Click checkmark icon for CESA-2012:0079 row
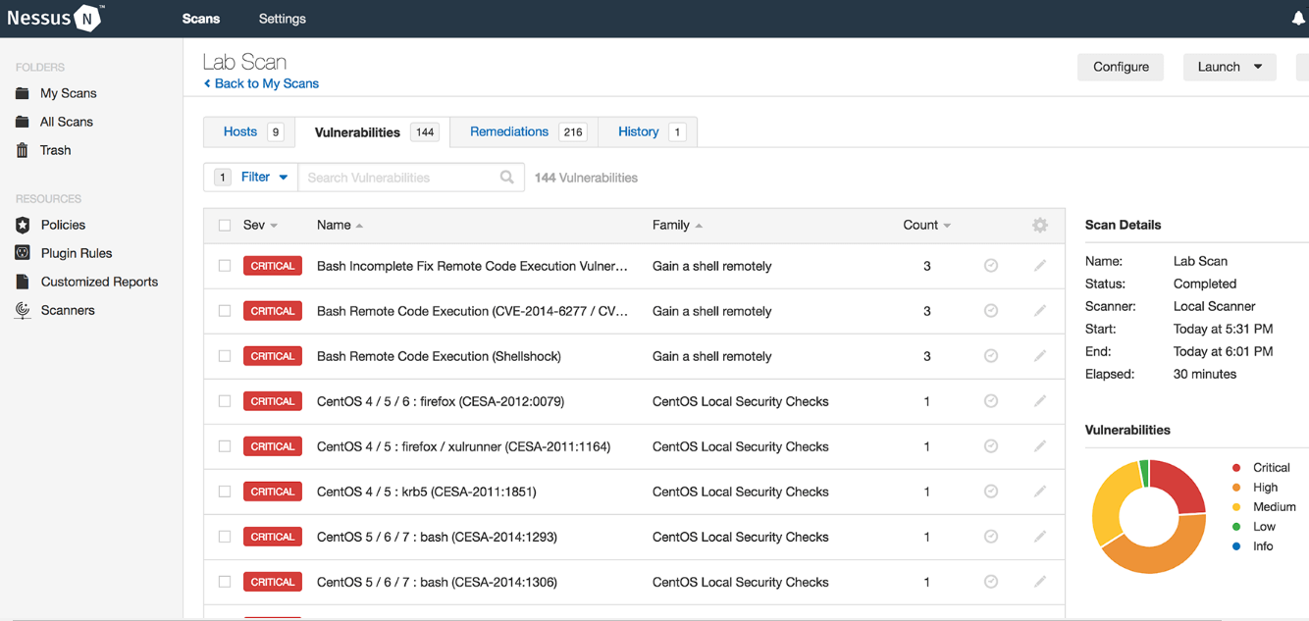This screenshot has width=1309, height=621. click(x=991, y=401)
